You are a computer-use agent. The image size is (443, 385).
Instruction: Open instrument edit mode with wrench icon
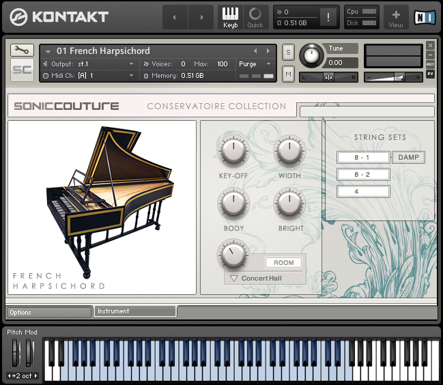[x=22, y=50]
